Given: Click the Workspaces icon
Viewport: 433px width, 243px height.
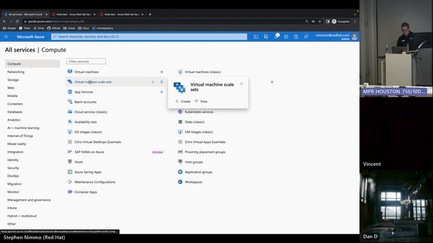Looking at the screenshot, I should (x=180, y=182).
